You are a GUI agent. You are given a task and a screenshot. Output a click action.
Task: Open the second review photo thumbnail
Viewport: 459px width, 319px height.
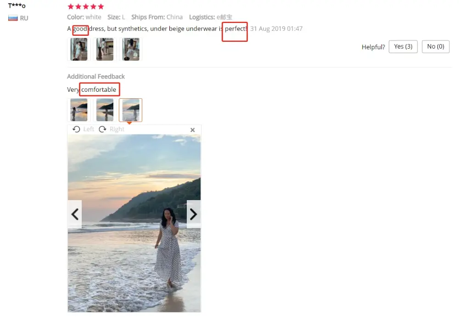pos(105,49)
